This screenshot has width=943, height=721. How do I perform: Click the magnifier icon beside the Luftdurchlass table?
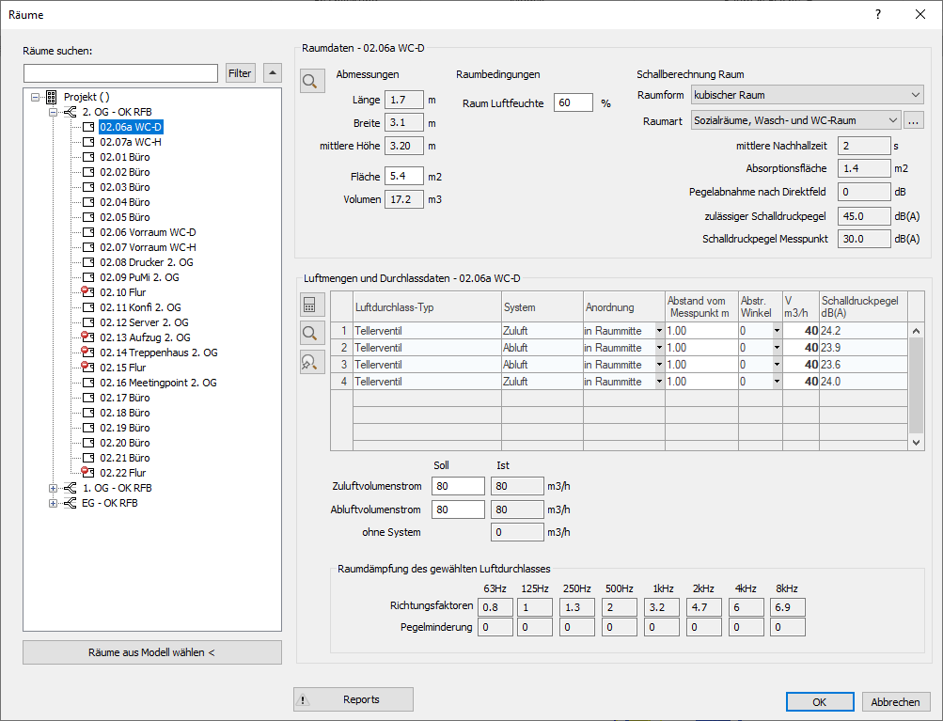(312, 333)
